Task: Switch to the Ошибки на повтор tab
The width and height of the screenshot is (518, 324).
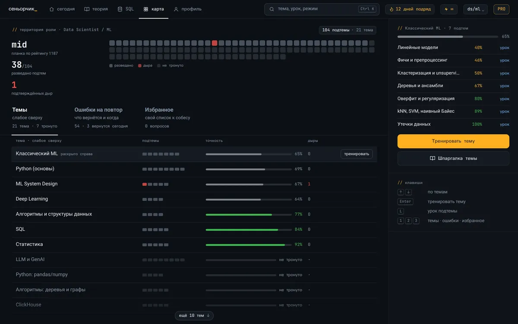Action: tap(101, 118)
